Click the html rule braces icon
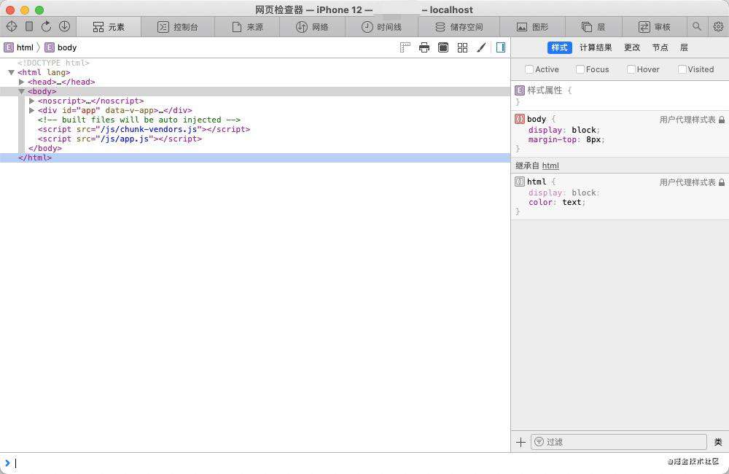Image resolution: width=729 pixels, height=474 pixels. (520, 182)
